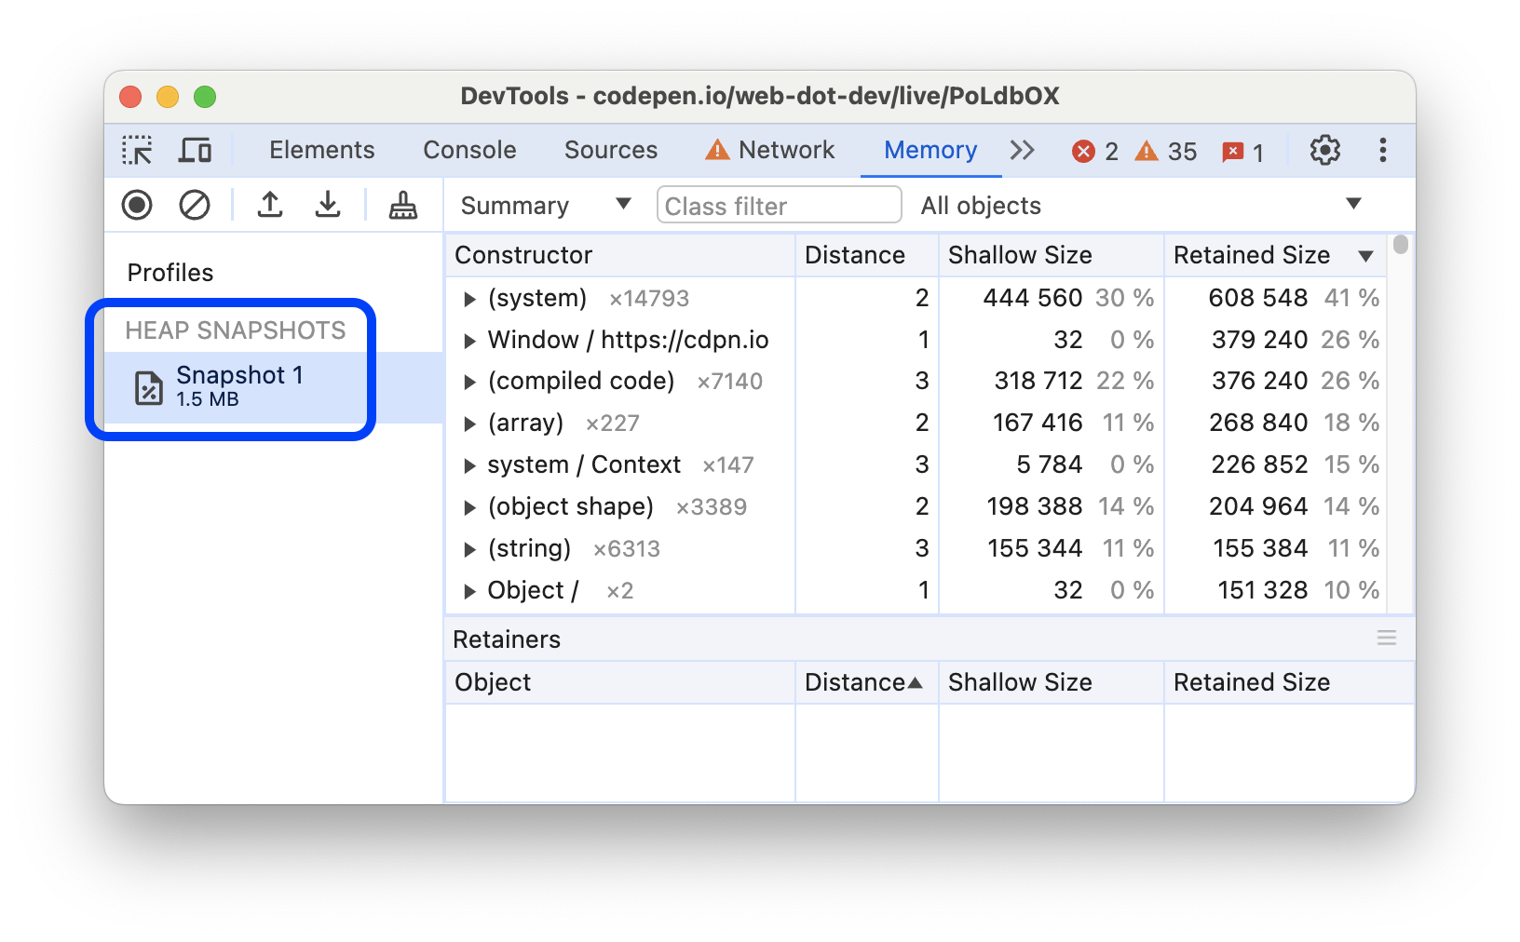Toggle the device emulation toolbar
This screenshot has width=1520, height=942.
tap(194, 150)
